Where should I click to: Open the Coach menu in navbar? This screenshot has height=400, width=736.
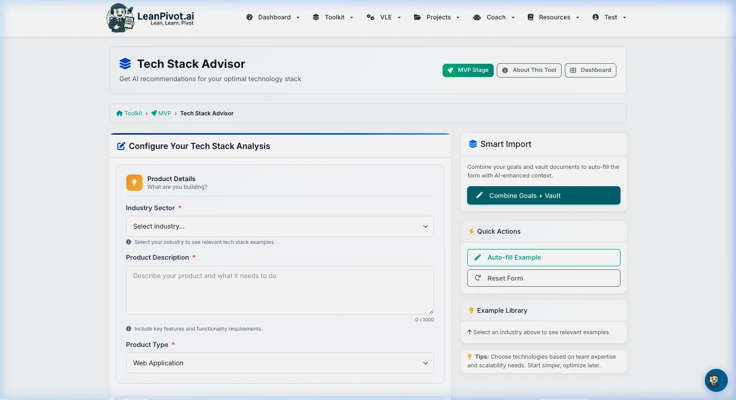[494, 17]
